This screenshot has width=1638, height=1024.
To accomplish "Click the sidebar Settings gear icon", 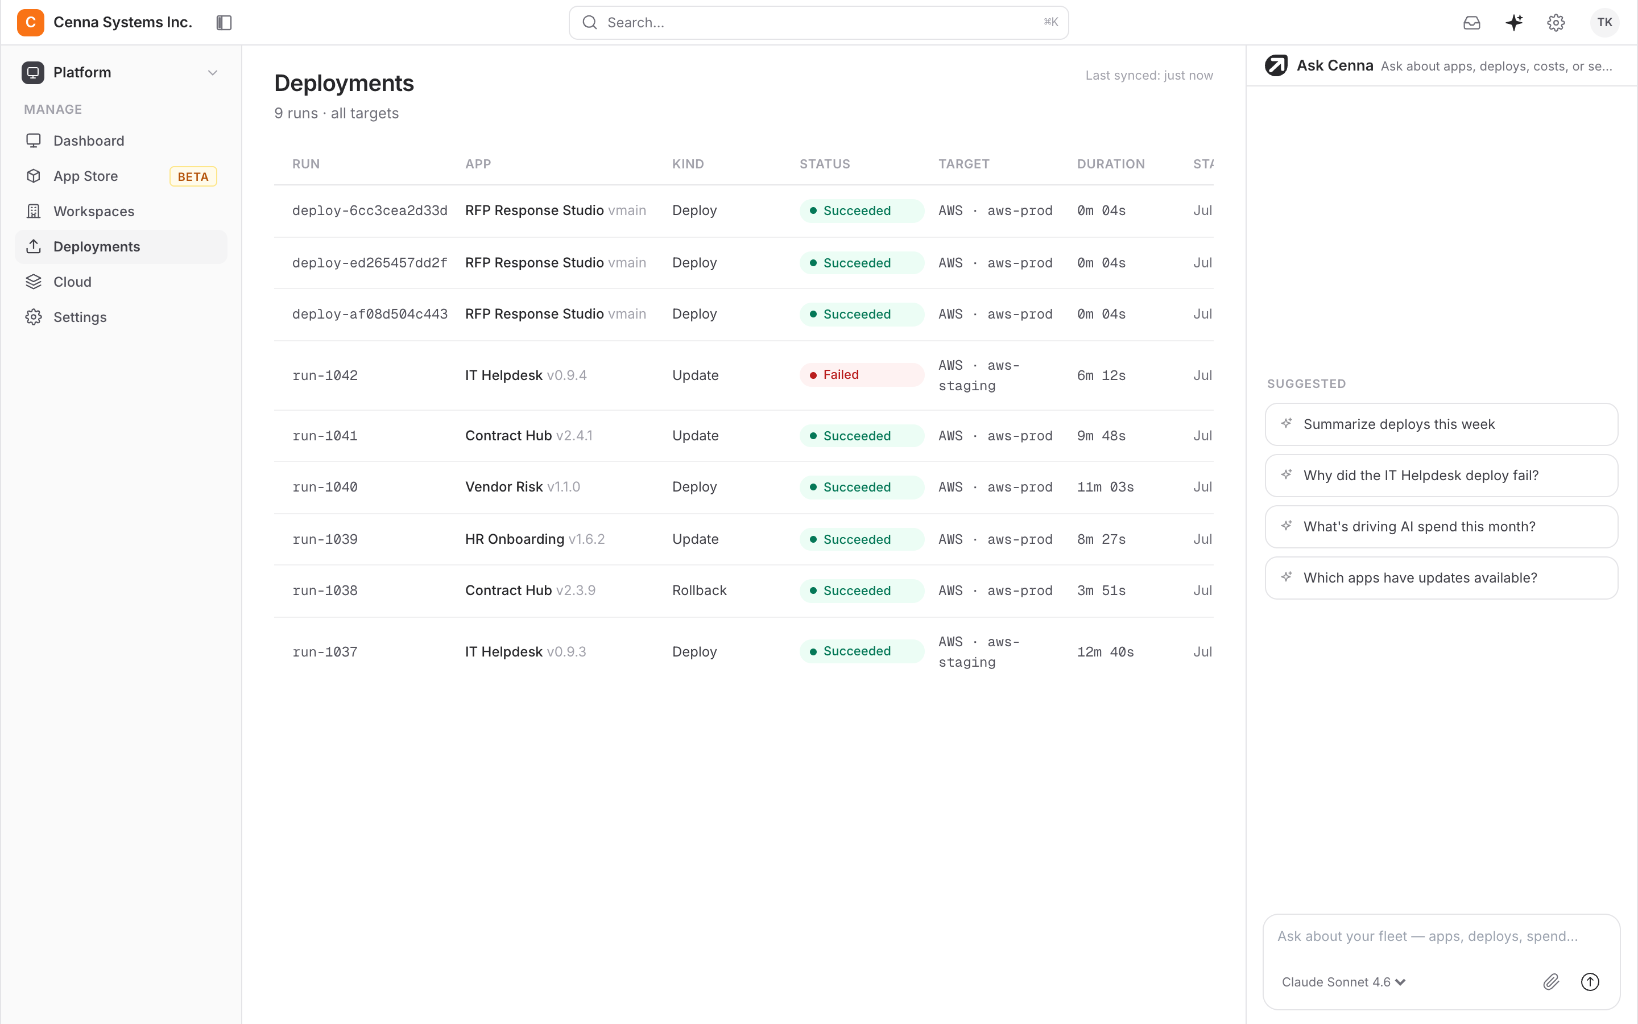I will 33,317.
